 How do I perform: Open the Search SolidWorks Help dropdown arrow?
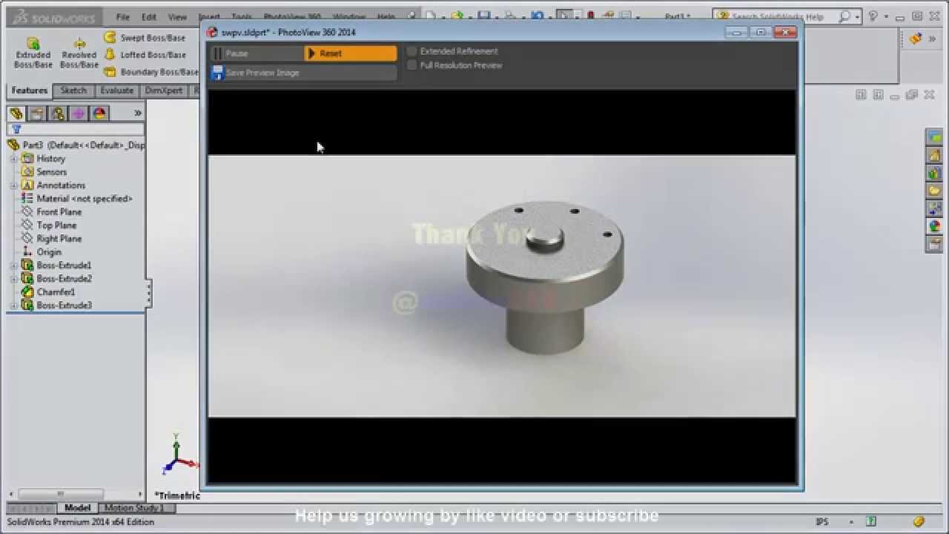(858, 16)
